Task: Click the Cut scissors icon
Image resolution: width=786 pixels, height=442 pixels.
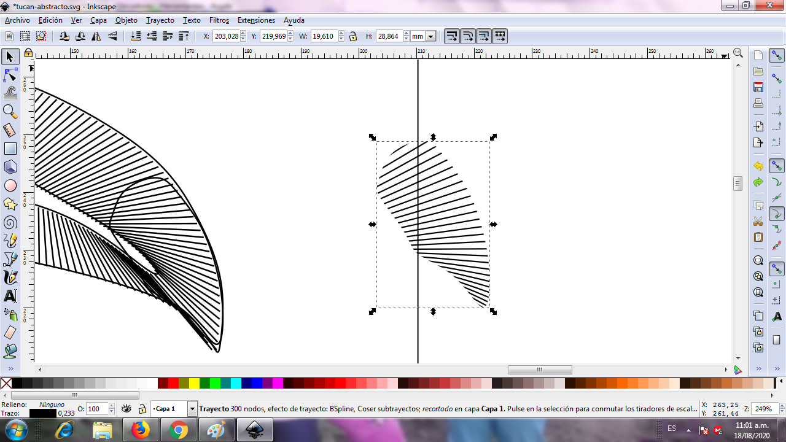Action: [758, 221]
